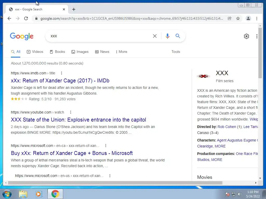Submit search with magnifying glass
266x199 pixels.
(x=178, y=36)
